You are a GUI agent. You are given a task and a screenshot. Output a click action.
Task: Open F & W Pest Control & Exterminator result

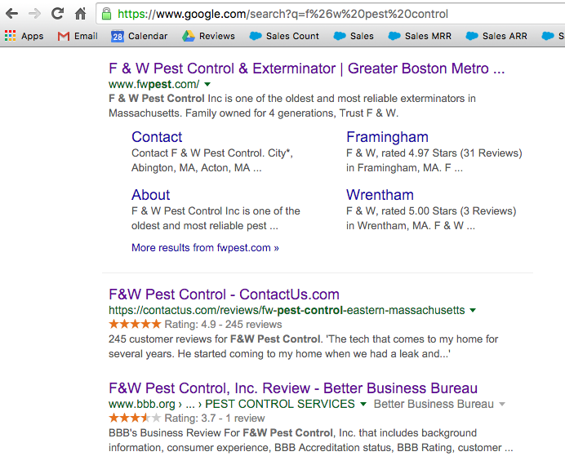(307, 69)
